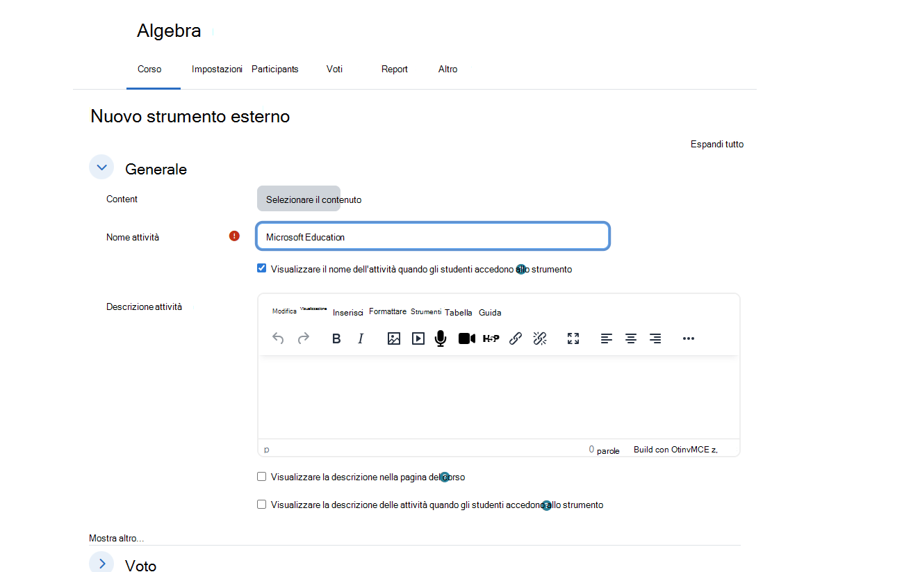Toggle fullscreen mode for the editor
The image size is (920, 572).
click(x=573, y=338)
